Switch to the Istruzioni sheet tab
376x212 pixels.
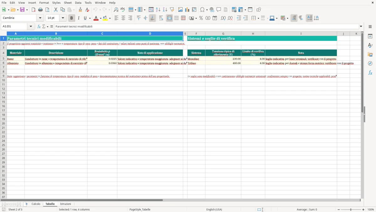65,204
